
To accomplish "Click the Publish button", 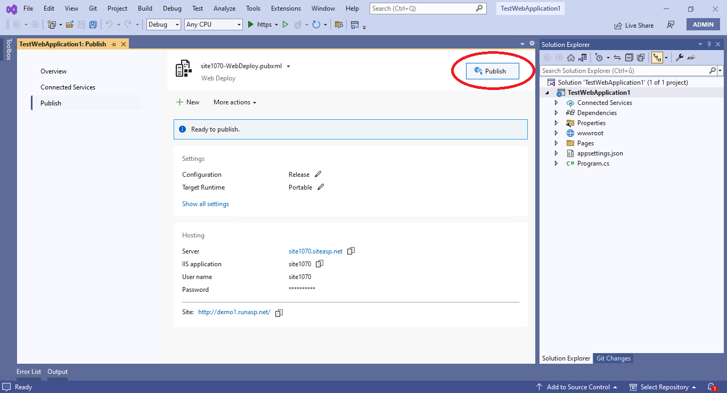I will pyautogui.click(x=493, y=71).
